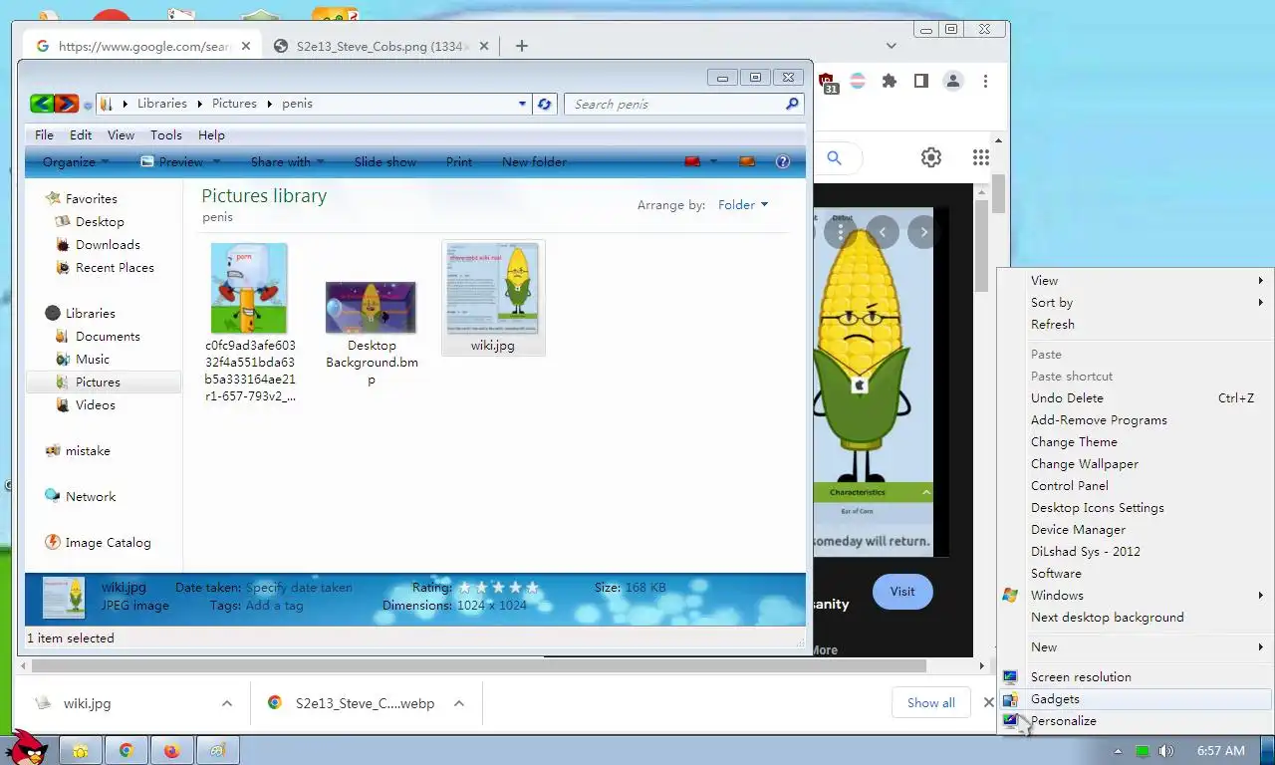The width and height of the screenshot is (1275, 765).
Task: Open Chrome three-dot menu
Action: tap(985, 81)
